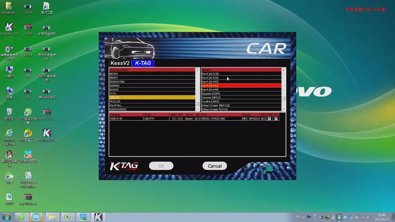Open the 360 browser taskbar icon
Viewport: 395px width, 222px height.
click(x=22, y=217)
